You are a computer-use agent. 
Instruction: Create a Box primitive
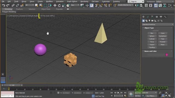tap(152, 33)
